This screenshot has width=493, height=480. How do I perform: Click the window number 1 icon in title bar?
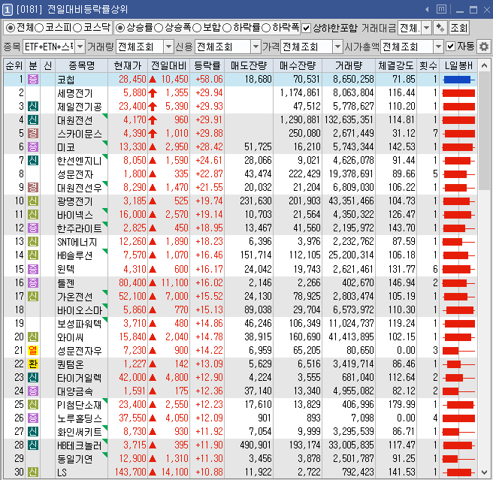coord(8,10)
